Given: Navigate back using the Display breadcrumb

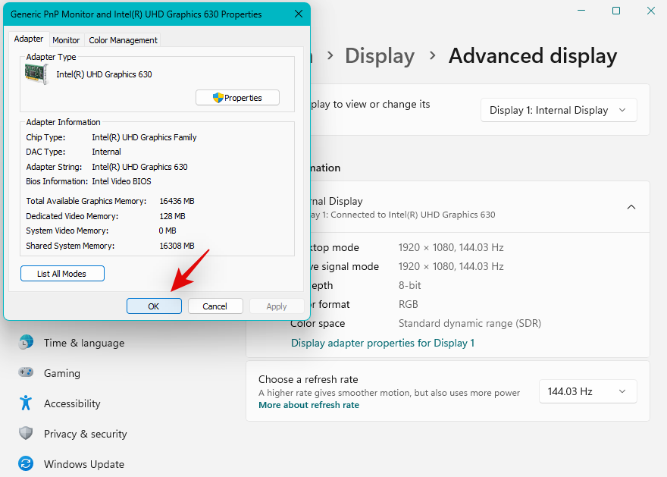Looking at the screenshot, I should coord(380,55).
